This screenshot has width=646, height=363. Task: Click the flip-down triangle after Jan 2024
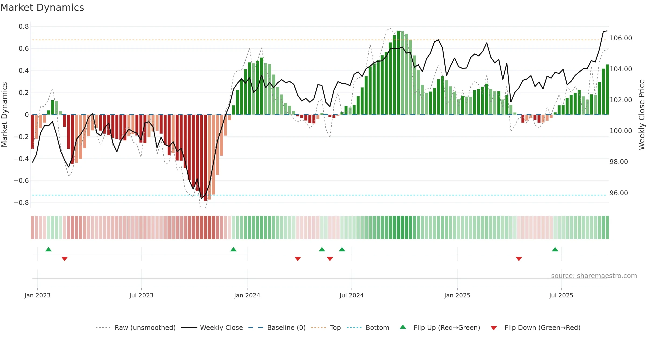(x=298, y=259)
